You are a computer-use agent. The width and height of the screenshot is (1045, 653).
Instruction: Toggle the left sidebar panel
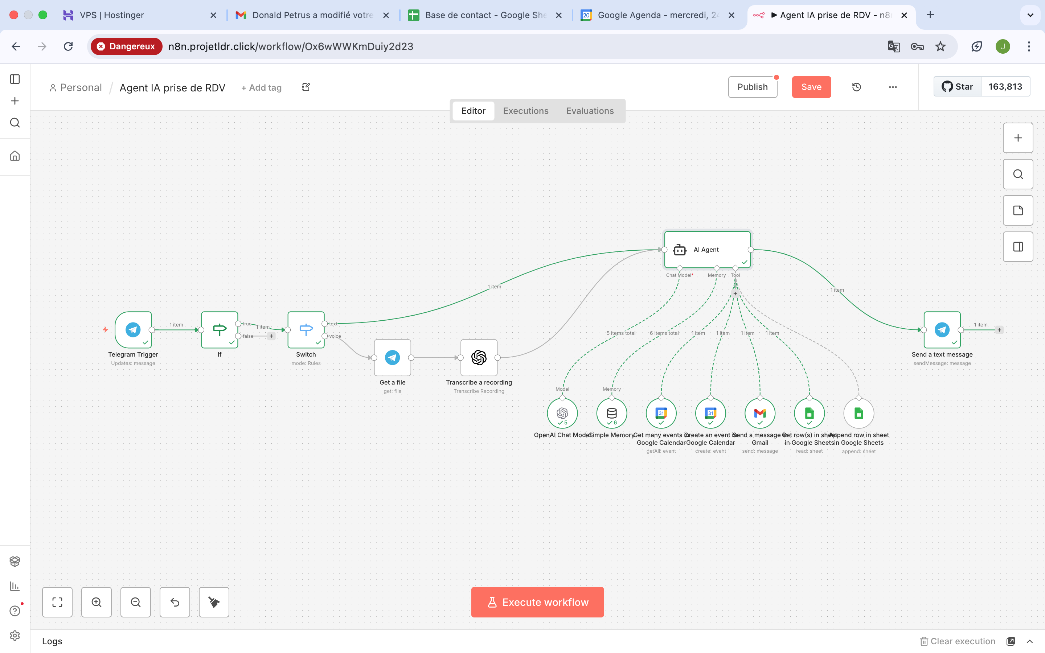click(15, 79)
